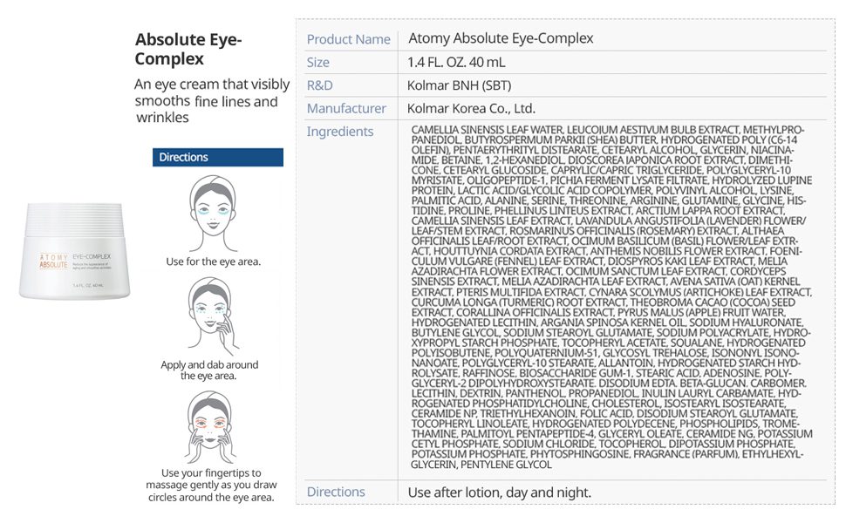Viewport: 846px width, 523px height.
Task: Select the Kolmar Korea Co., Ltd. text
Action: point(471,109)
